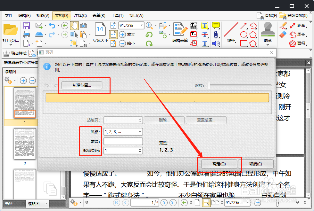Select the Snapshot camera tool
This screenshot has width=314, height=211.
point(83,26)
